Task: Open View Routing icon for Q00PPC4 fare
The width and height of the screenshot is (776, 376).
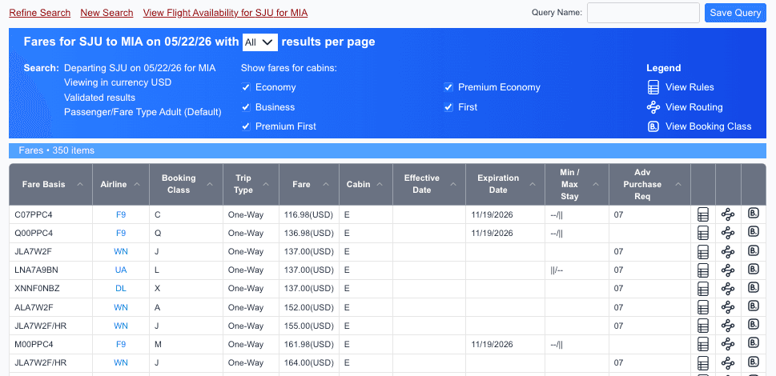Action: click(728, 234)
